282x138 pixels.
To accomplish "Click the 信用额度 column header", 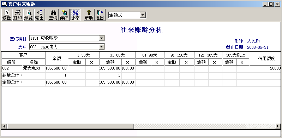I will coord(265,59).
